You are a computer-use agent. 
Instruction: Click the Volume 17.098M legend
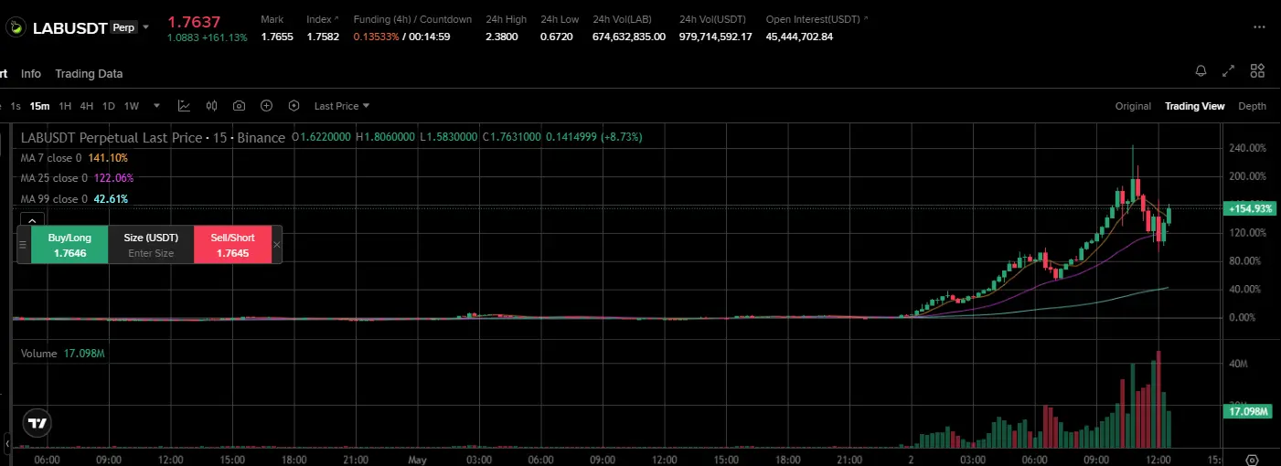click(x=62, y=354)
